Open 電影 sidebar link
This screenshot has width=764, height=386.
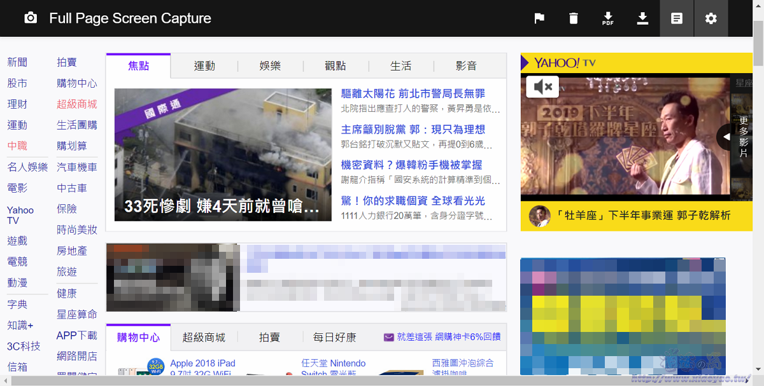[17, 188]
